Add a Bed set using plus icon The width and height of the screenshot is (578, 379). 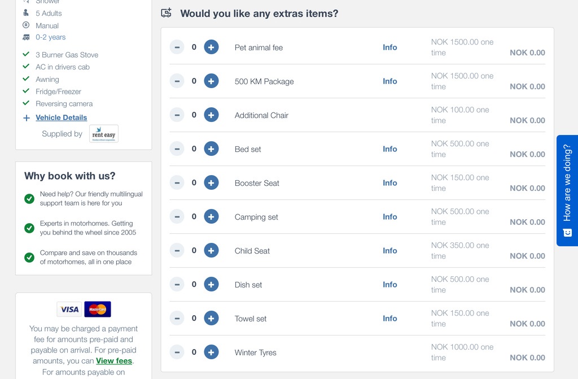tap(211, 149)
